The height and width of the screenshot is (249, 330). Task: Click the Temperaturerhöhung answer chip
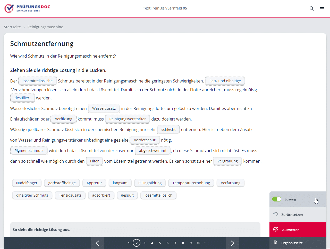coord(191,183)
